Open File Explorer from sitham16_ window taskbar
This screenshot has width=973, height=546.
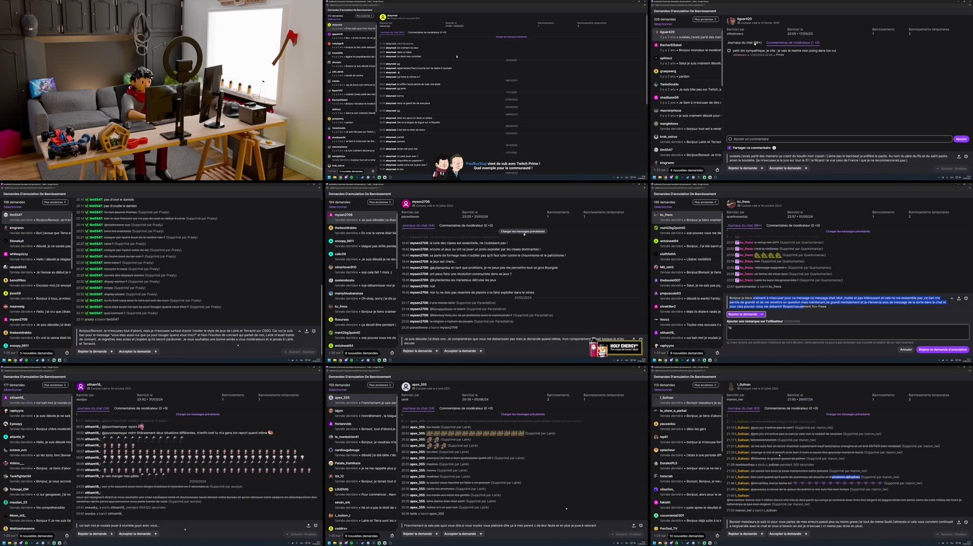click(10, 543)
